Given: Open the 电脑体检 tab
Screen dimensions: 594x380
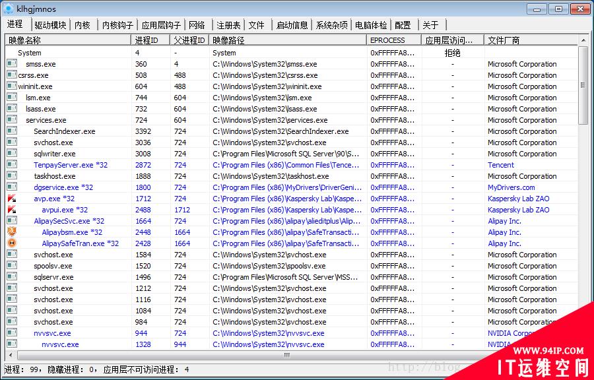Looking at the screenshot, I should click(x=371, y=25).
